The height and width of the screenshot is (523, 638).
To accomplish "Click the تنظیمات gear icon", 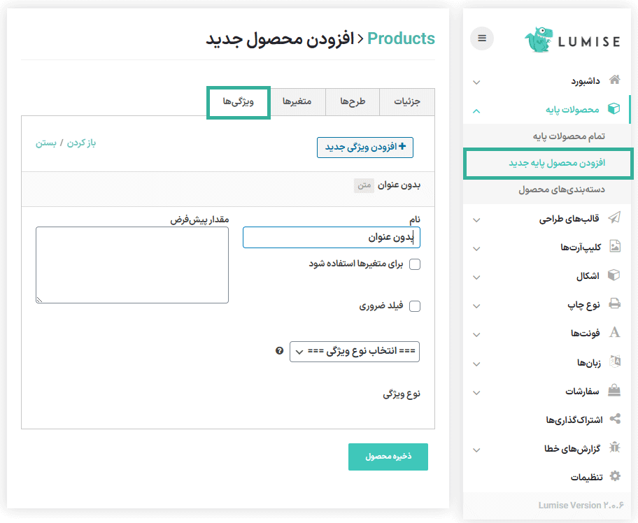I will [x=614, y=476].
